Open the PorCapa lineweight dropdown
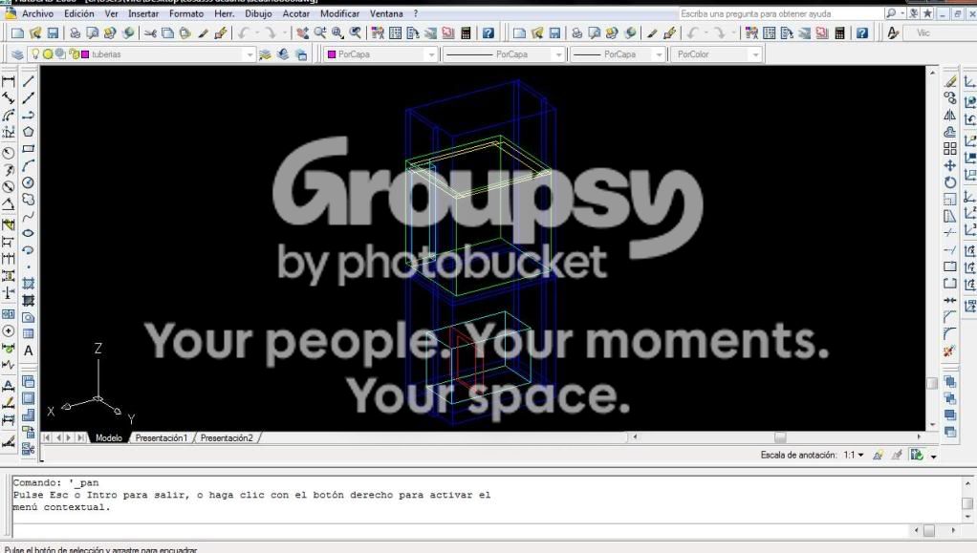977x553 pixels. [659, 54]
